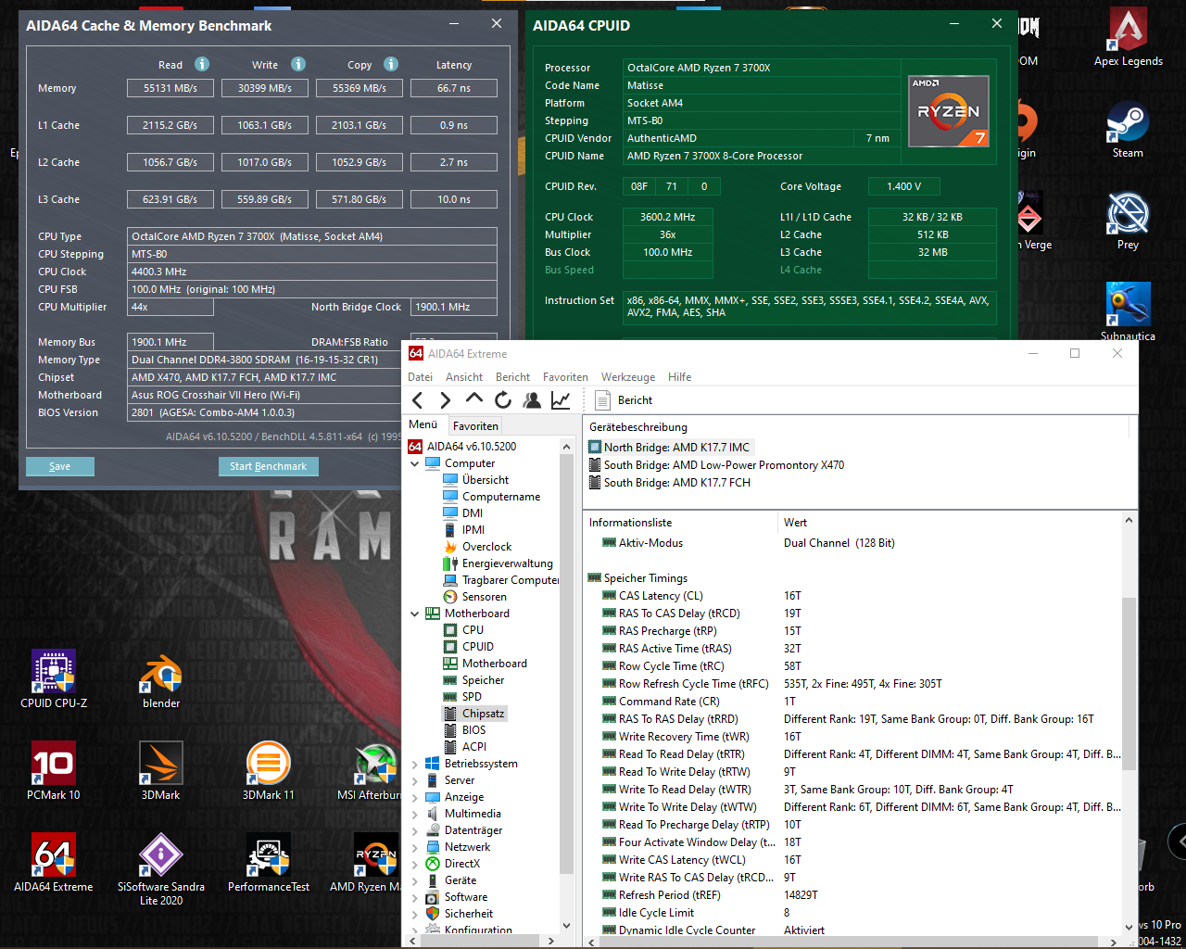
Task: Select Sensoren in the Computer tree
Action: (x=484, y=597)
